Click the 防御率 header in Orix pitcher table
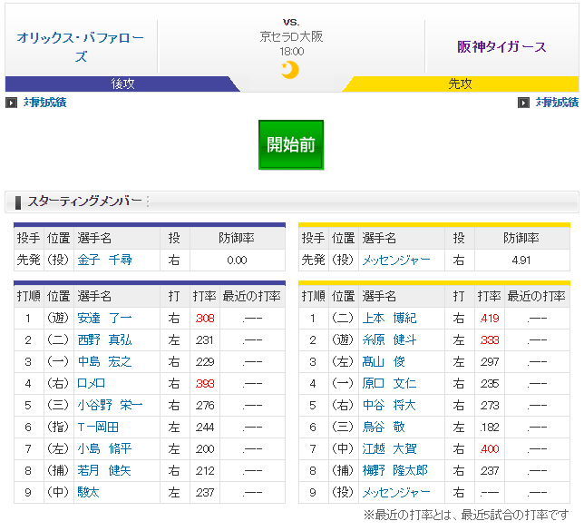This screenshot has height=531, width=584. click(237, 238)
